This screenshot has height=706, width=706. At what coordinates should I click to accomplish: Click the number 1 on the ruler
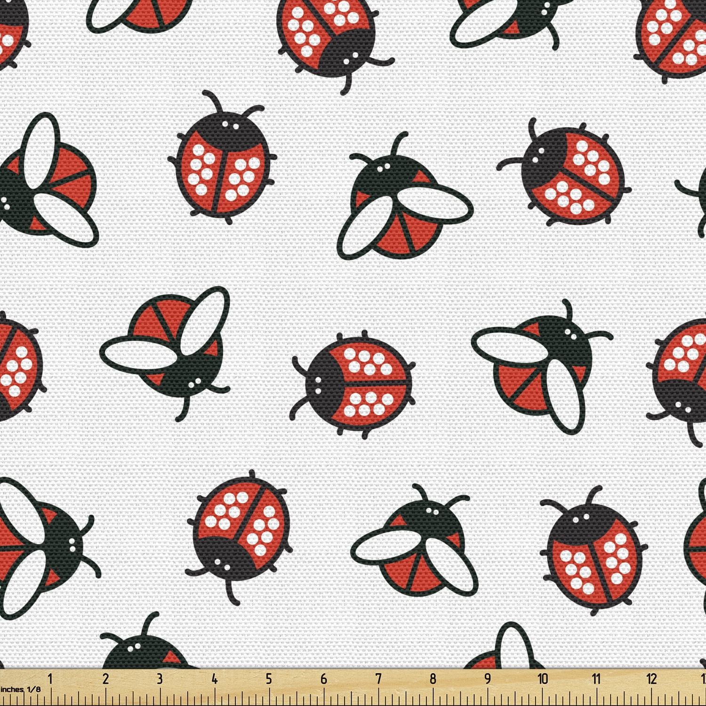click(50, 679)
